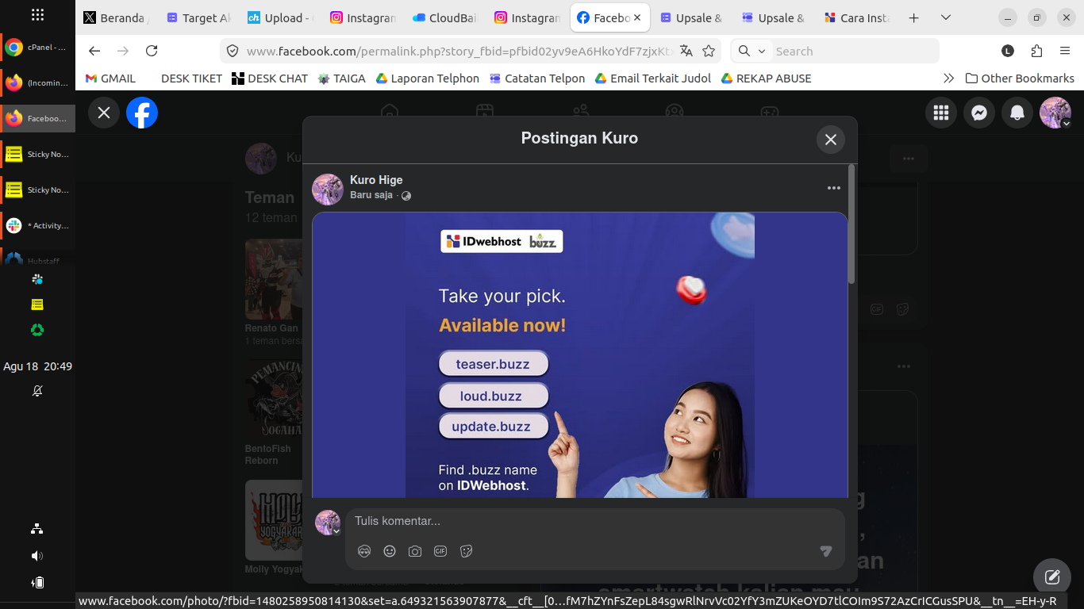
Task: Switch to the Cara Insta tab
Action: [858, 17]
